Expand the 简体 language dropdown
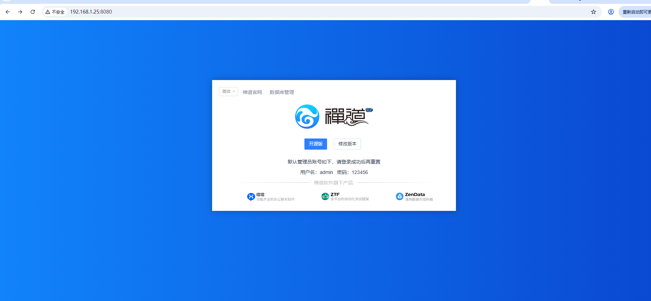 [228, 92]
